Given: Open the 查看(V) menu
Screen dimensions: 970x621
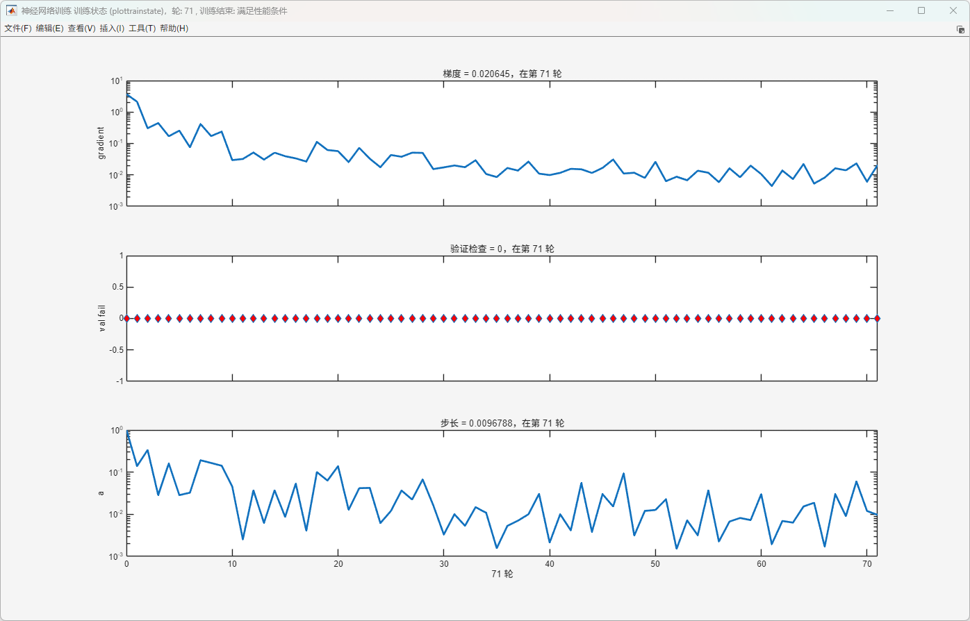Looking at the screenshot, I should (x=81, y=28).
